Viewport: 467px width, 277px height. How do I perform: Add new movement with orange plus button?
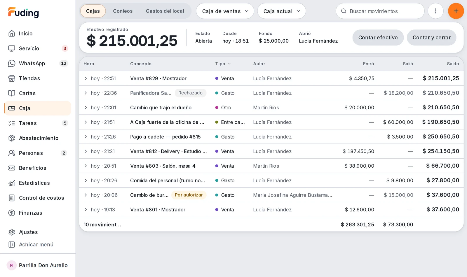(x=456, y=11)
